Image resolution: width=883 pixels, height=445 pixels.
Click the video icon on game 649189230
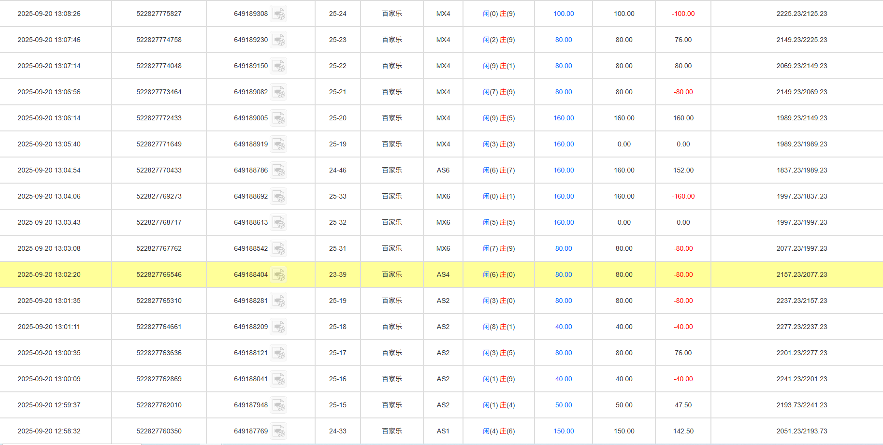click(279, 40)
